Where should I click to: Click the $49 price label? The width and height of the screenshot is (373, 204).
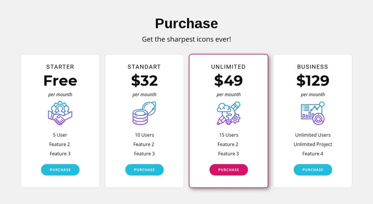pos(228,81)
